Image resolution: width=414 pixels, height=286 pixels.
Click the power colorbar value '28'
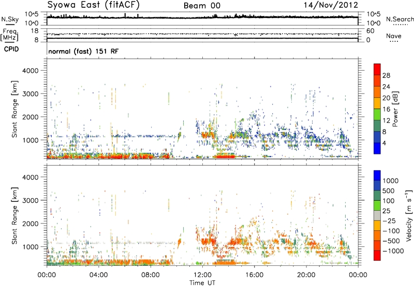pyautogui.click(x=386, y=75)
